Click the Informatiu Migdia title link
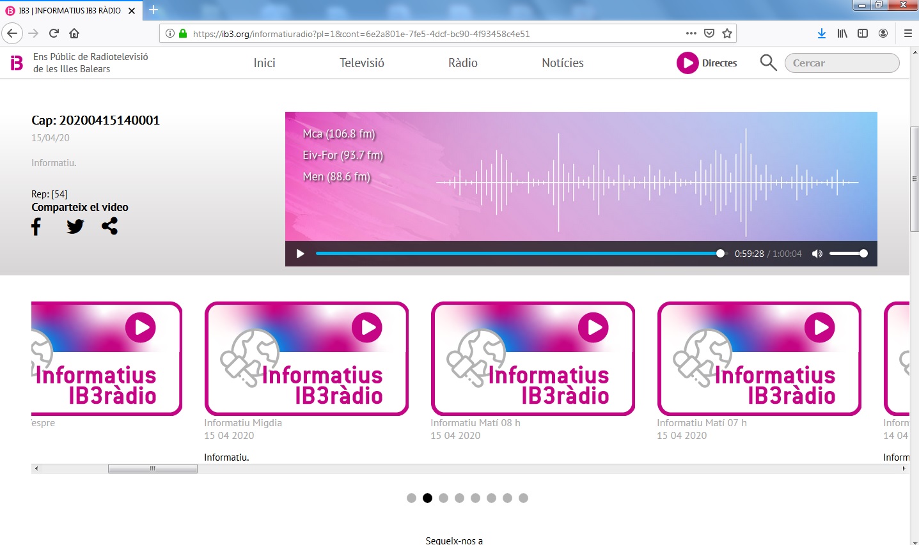919x545 pixels. [x=243, y=423]
